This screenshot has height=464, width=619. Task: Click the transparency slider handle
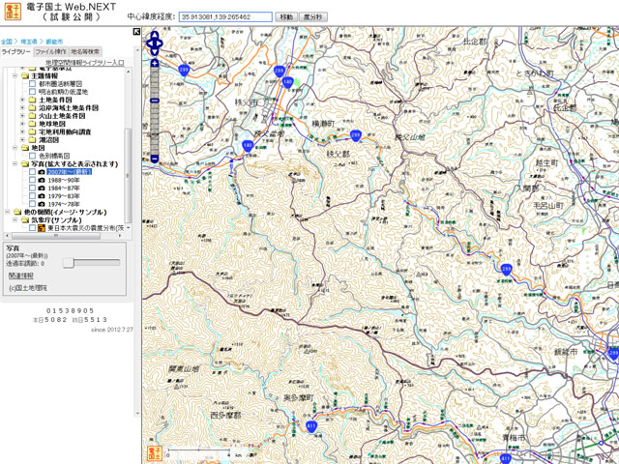point(69,262)
